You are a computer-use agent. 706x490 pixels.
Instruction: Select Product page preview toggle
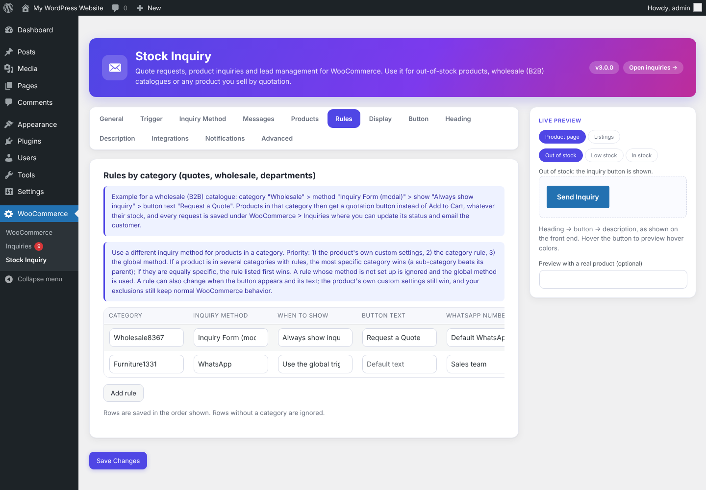point(562,137)
